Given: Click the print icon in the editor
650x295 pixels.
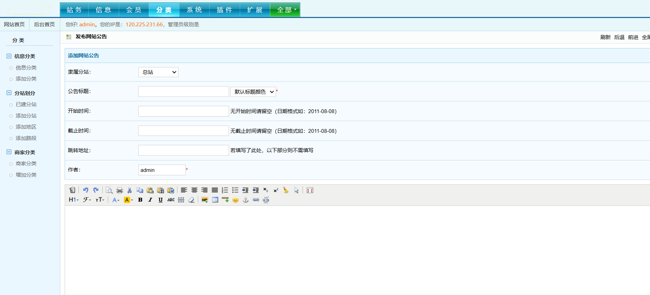Looking at the screenshot, I should pyautogui.click(x=119, y=190).
